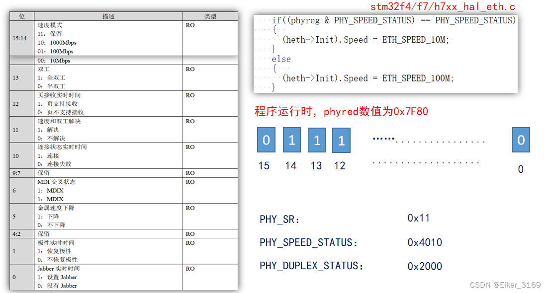Click the 'PHY_SPEED_STATUS:' label

coord(308,242)
